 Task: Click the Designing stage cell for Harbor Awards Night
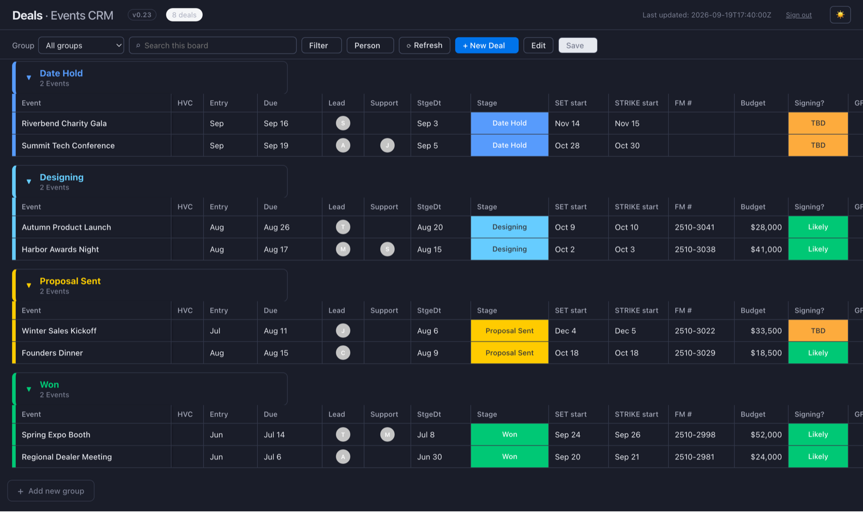510,249
